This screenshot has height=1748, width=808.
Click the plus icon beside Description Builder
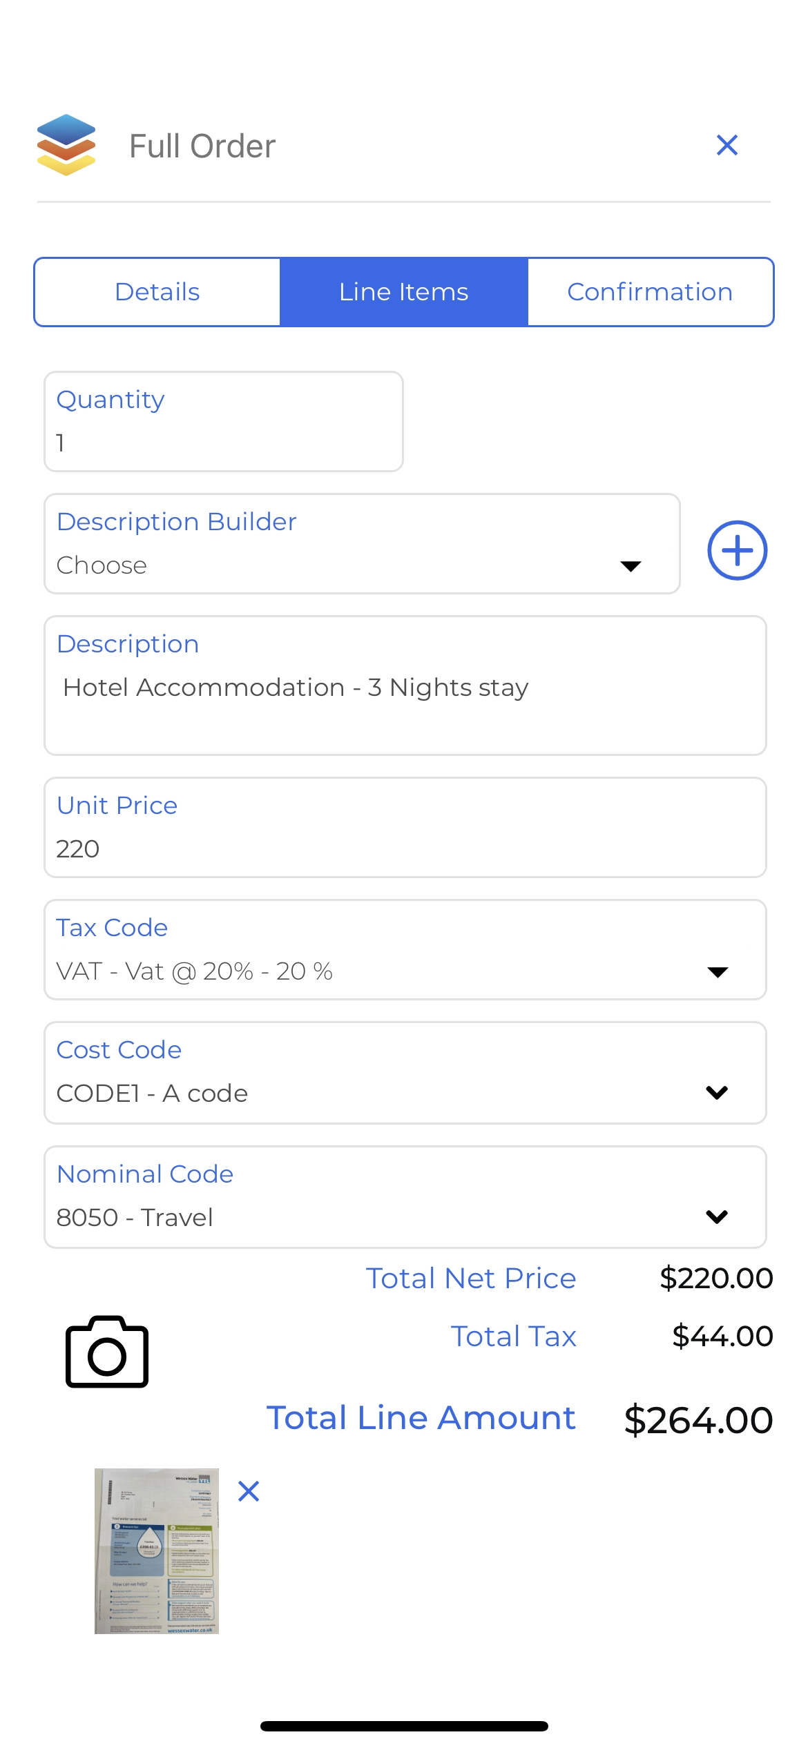[x=737, y=550]
